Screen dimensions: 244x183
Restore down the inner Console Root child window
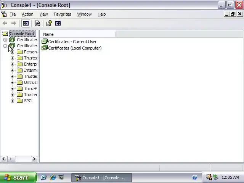(x=233, y=14)
